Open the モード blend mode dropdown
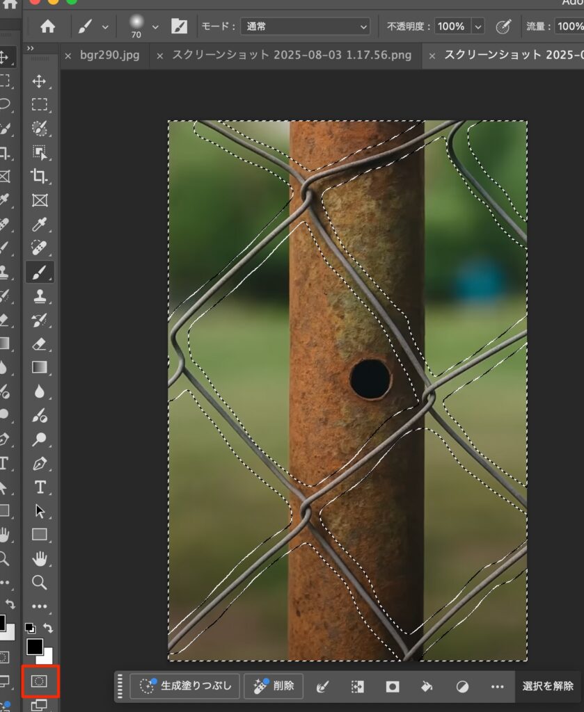The height and width of the screenshot is (712, 584). pos(305,27)
